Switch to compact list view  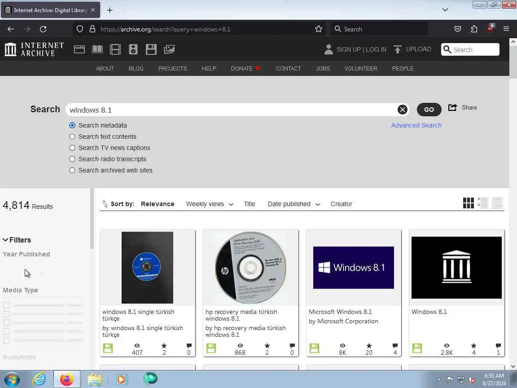click(497, 203)
